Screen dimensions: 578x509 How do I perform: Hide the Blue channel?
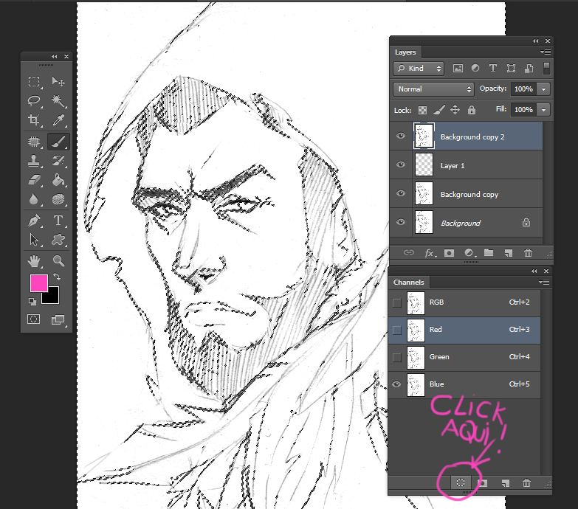pos(397,384)
